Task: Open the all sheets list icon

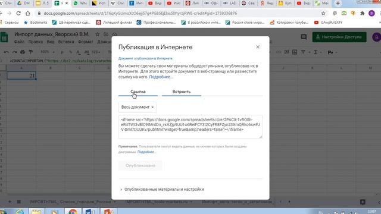Action: tap(18, 202)
